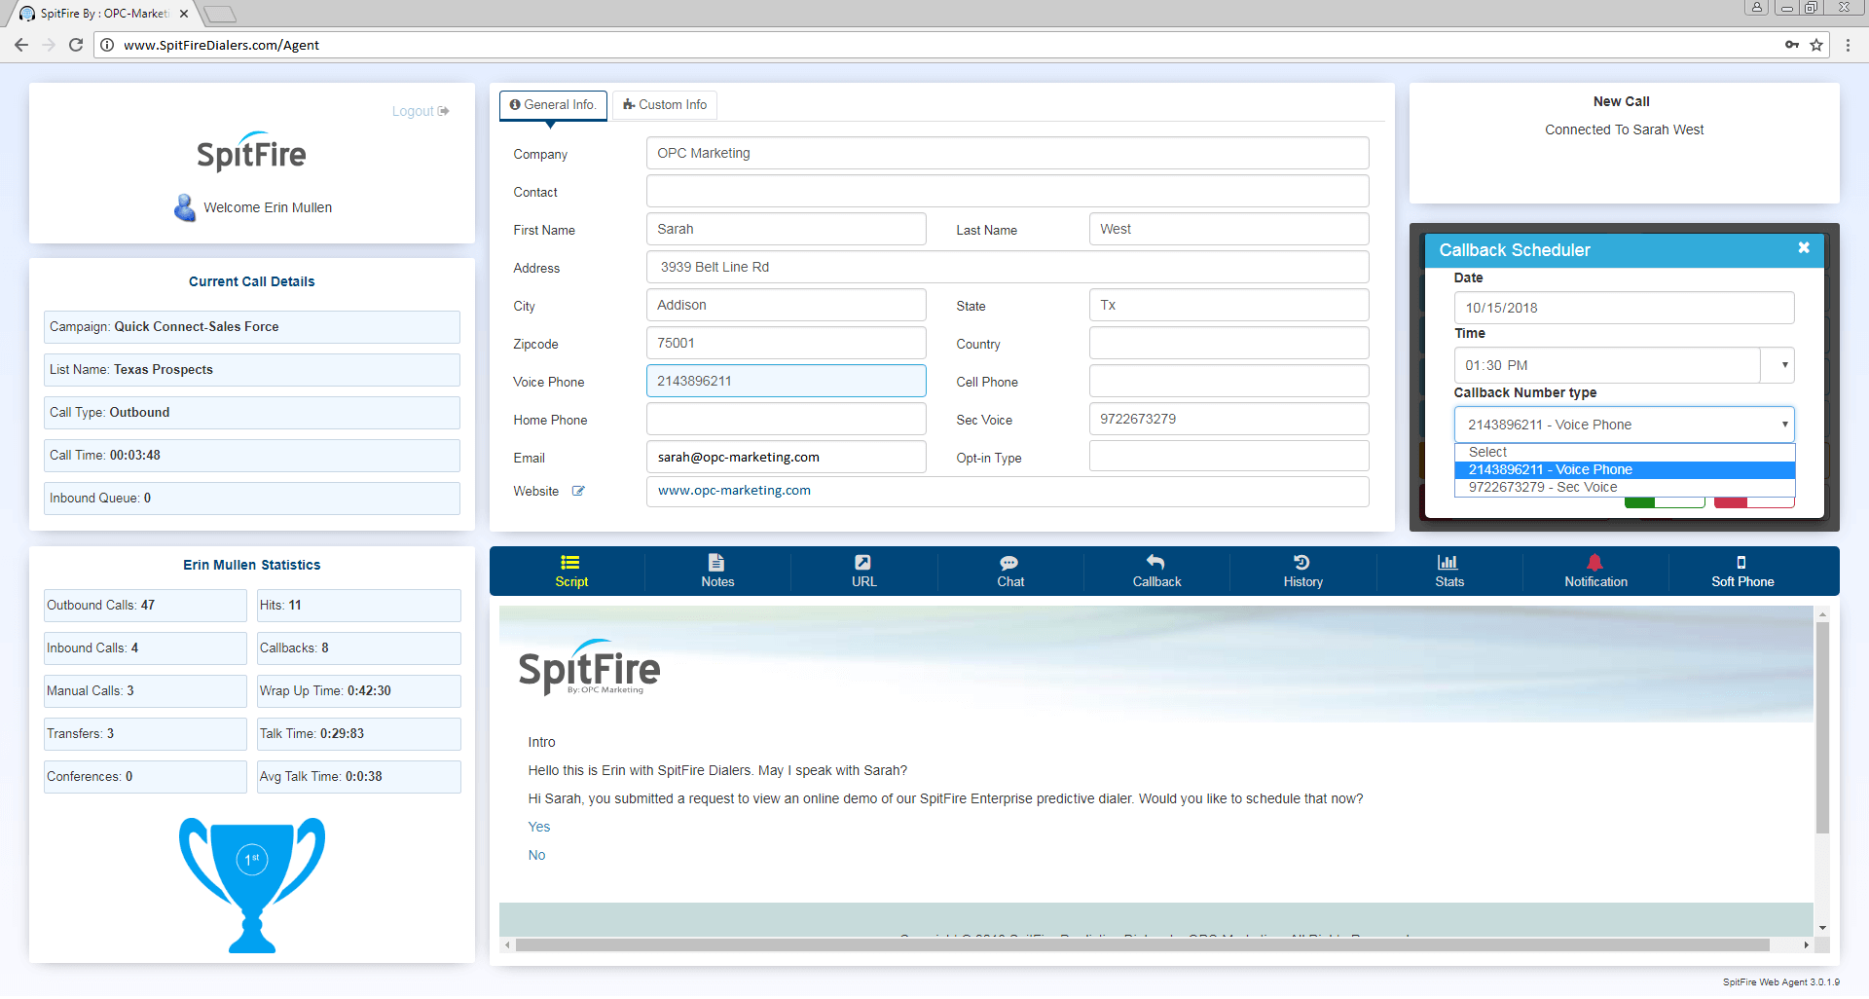This screenshot has width=1869, height=999.
Task: Click the Zipcode field
Action: (786, 343)
